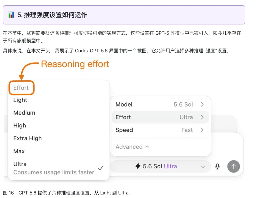The height and width of the screenshot is (198, 267).
Task: Click the '5.6 Sol' value in Model row
Action: [183, 104]
